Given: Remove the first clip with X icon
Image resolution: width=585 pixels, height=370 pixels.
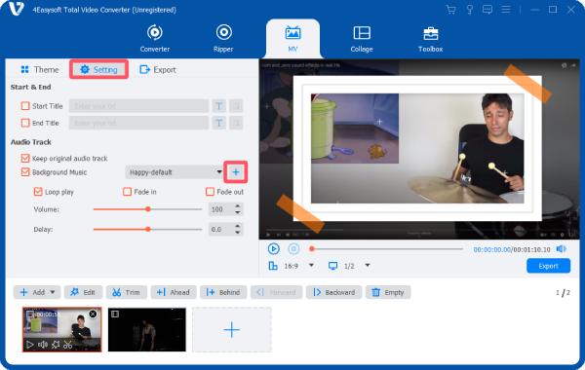Looking at the screenshot, I should click(x=93, y=314).
